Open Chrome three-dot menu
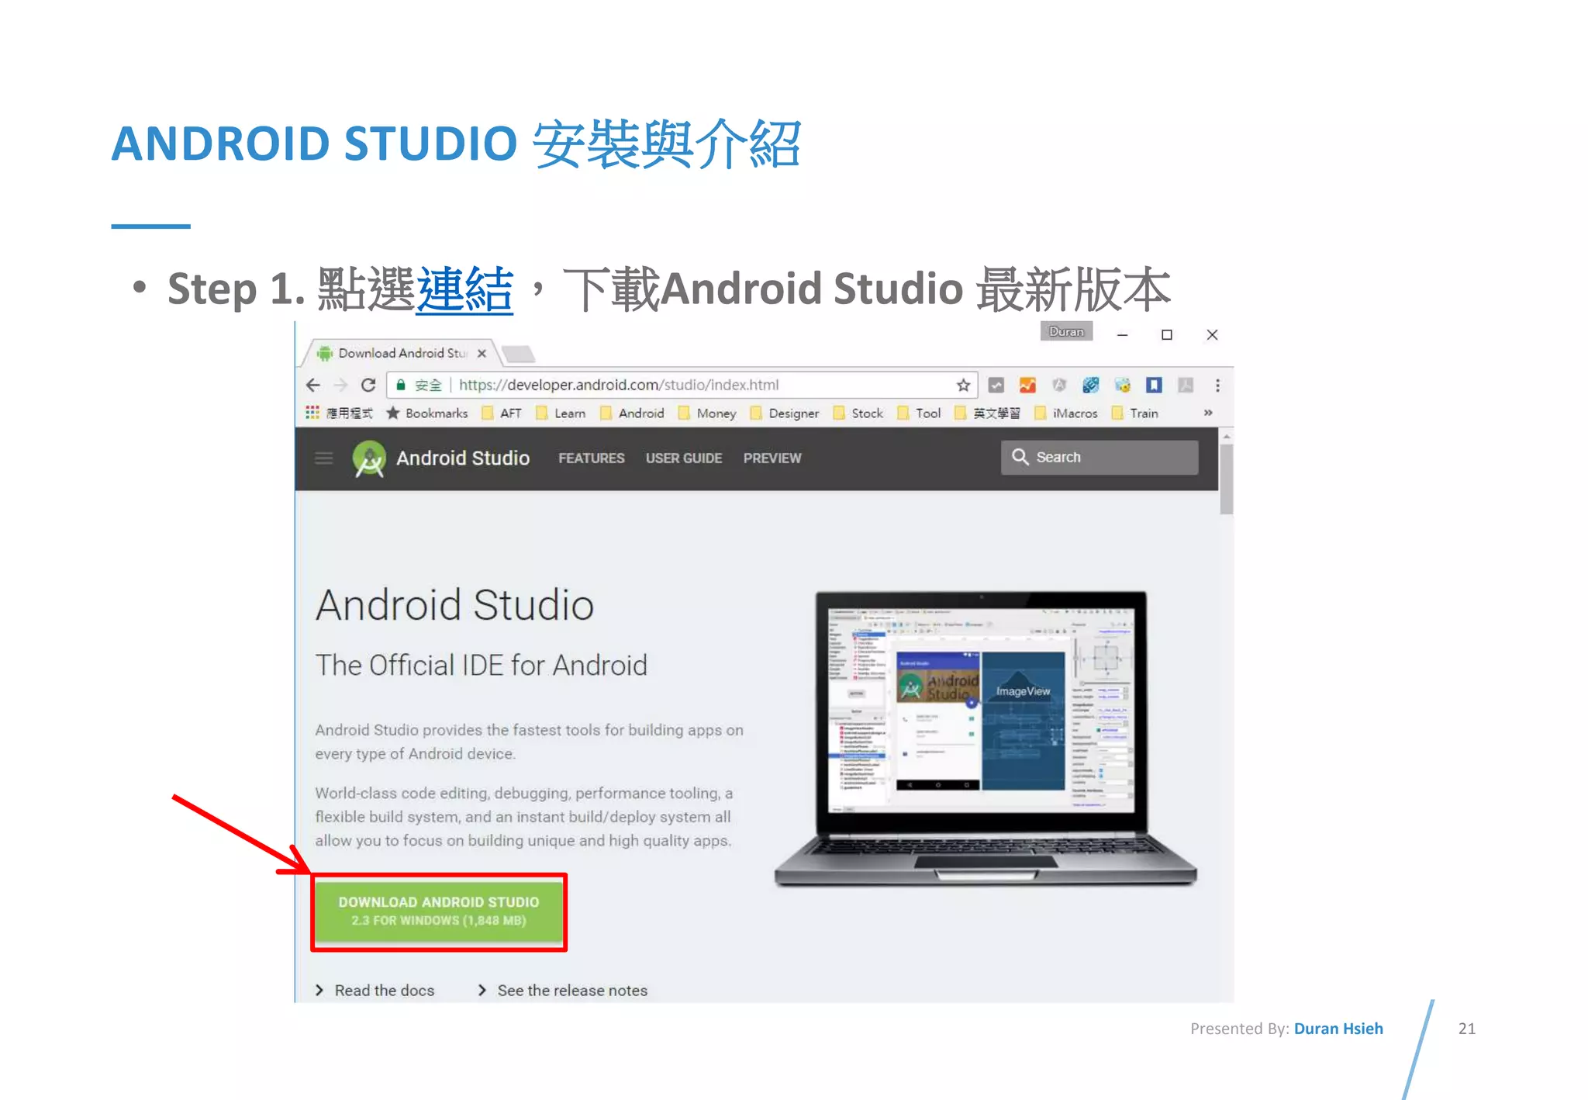 1217,385
